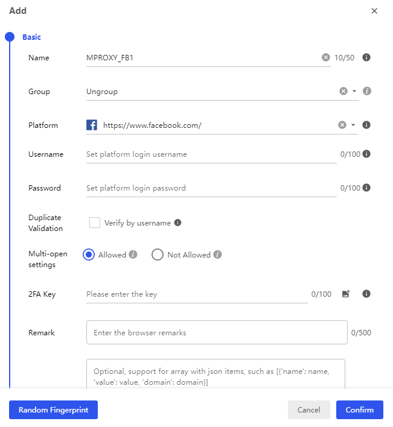The height and width of the screenshot is (427, 393).
Task: Clear the Name field with X icon
Action: point(326,58)
